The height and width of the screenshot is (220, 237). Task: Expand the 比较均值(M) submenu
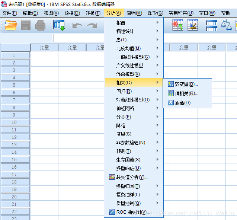point(134,48)
